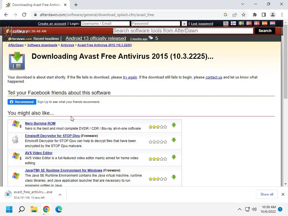The width and height of the screenshot is (288, 216).
Task: Open the Chrome side panel icon
Action: tap(264, 15)
